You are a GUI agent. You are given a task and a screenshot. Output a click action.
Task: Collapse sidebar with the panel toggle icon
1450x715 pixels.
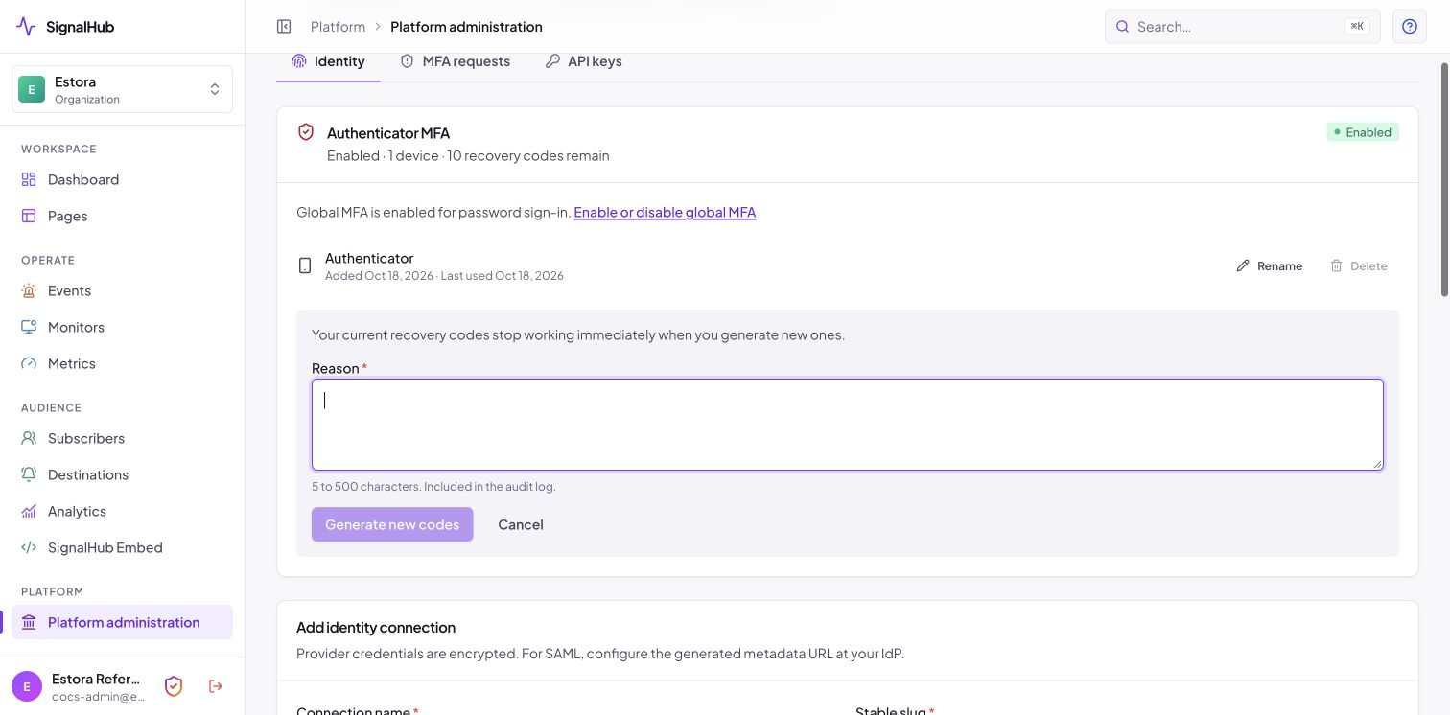[x=284, y=27]
